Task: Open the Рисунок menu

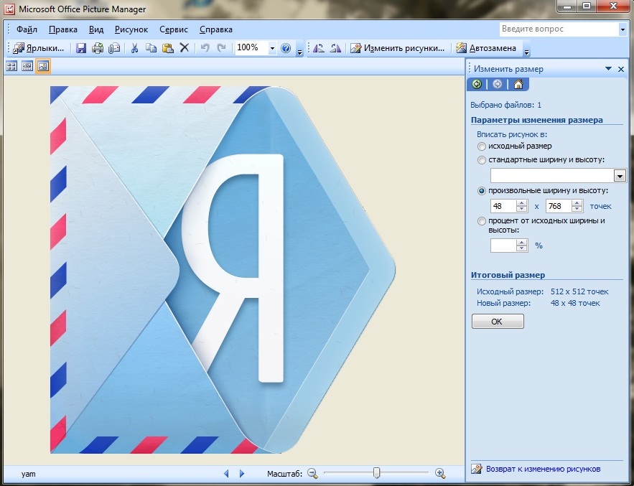Action: (x=131, y=29)
